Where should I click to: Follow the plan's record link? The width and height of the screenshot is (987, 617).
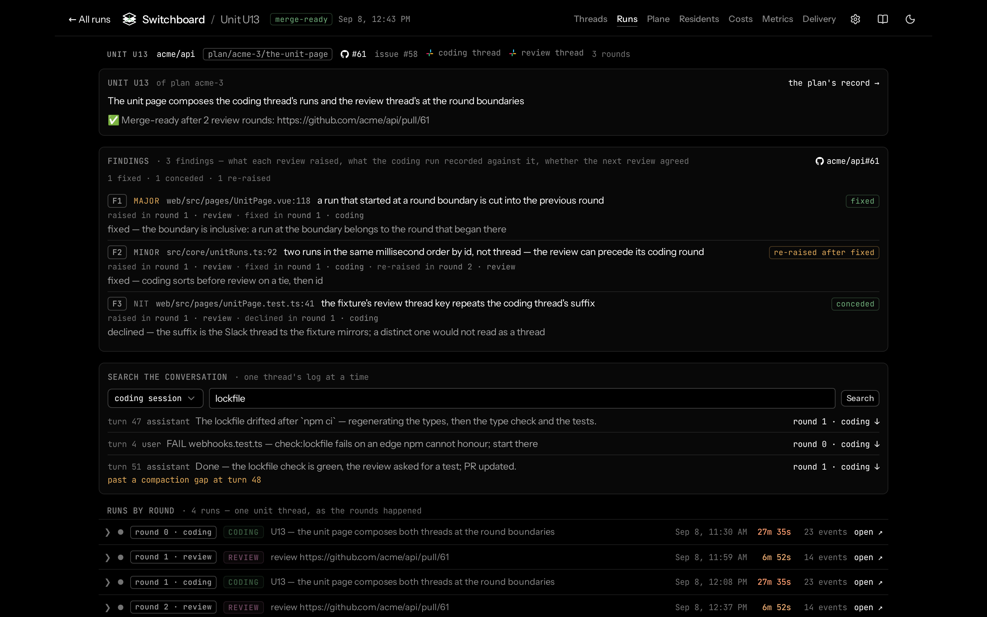click(x=833, y=83)
